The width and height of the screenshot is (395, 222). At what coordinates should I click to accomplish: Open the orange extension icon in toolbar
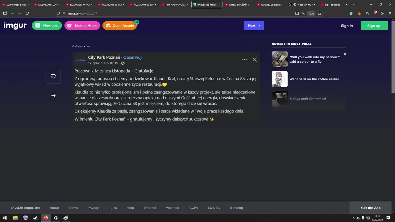click(x=359, y=14)
